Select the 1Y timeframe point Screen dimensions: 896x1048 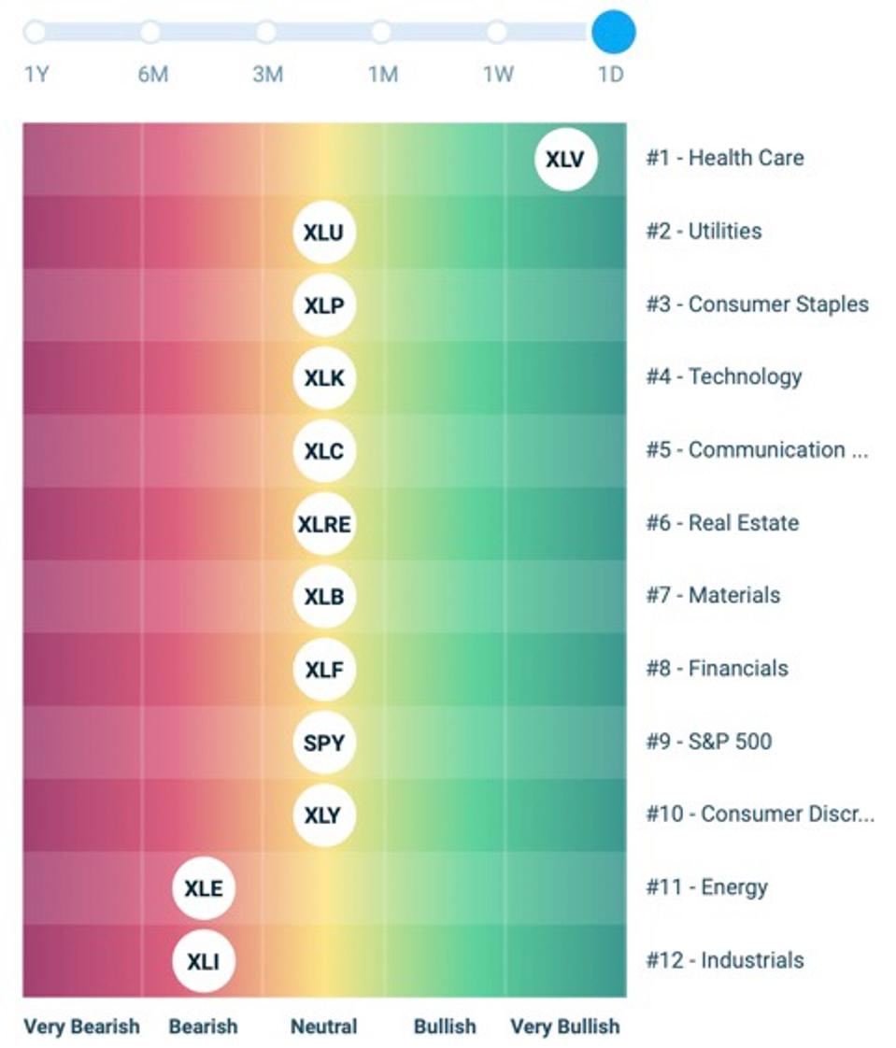[36, 32]
